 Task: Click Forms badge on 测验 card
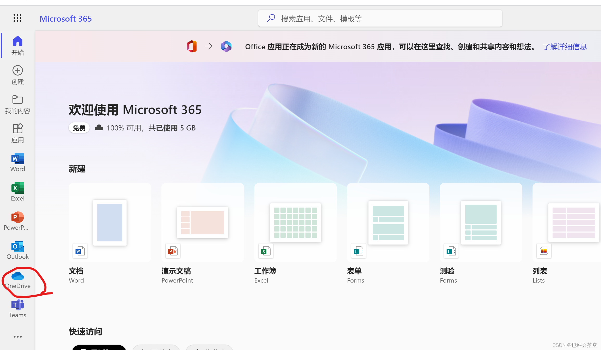(451, 251)
